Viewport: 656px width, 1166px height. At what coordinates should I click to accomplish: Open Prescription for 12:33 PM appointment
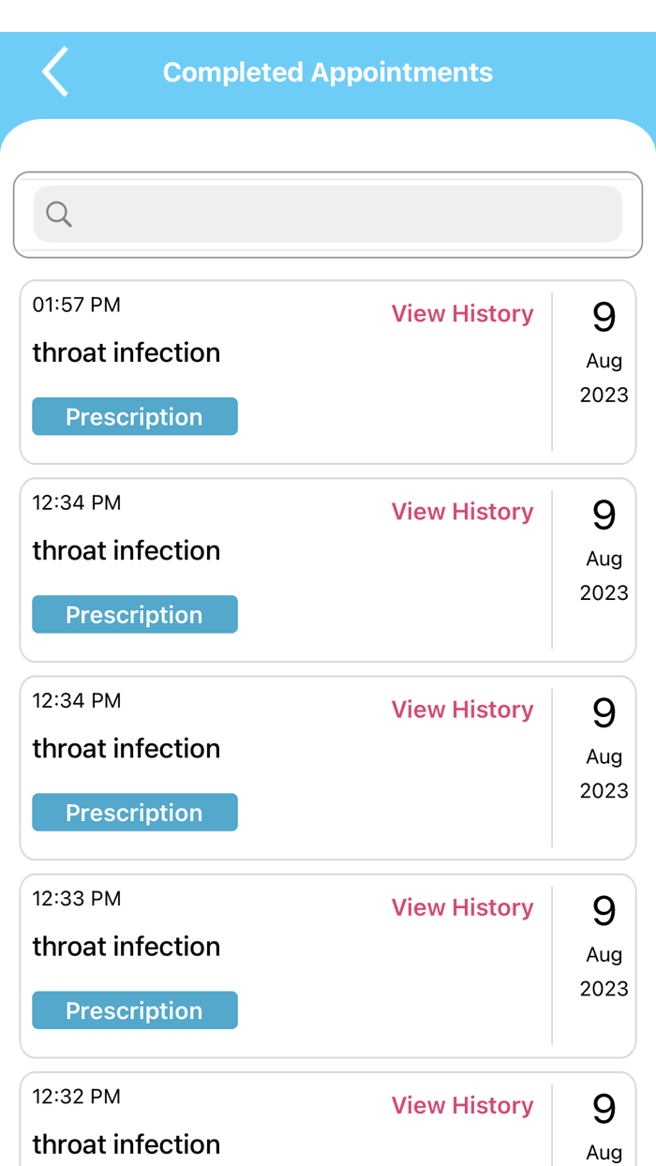[135, 1010]
